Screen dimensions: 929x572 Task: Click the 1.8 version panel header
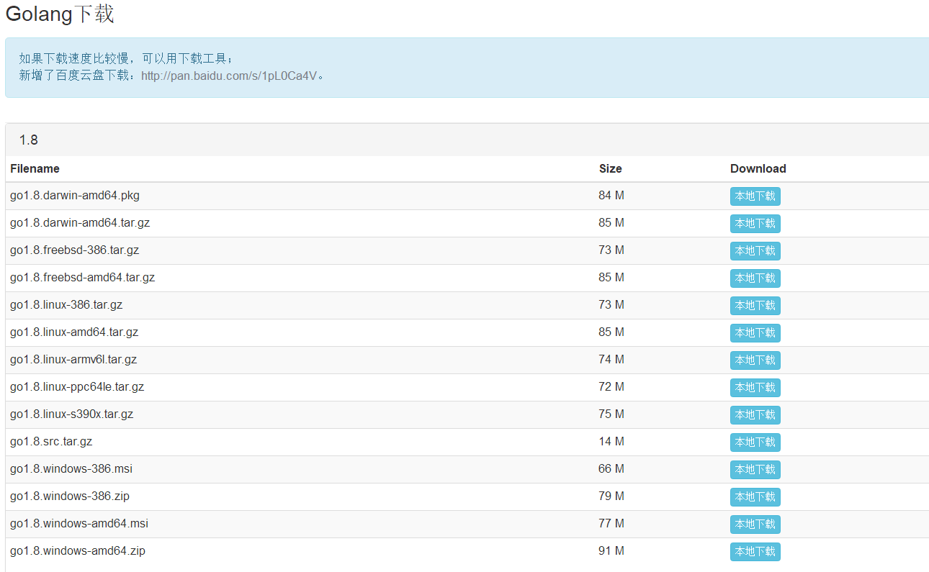click(467, 140)
